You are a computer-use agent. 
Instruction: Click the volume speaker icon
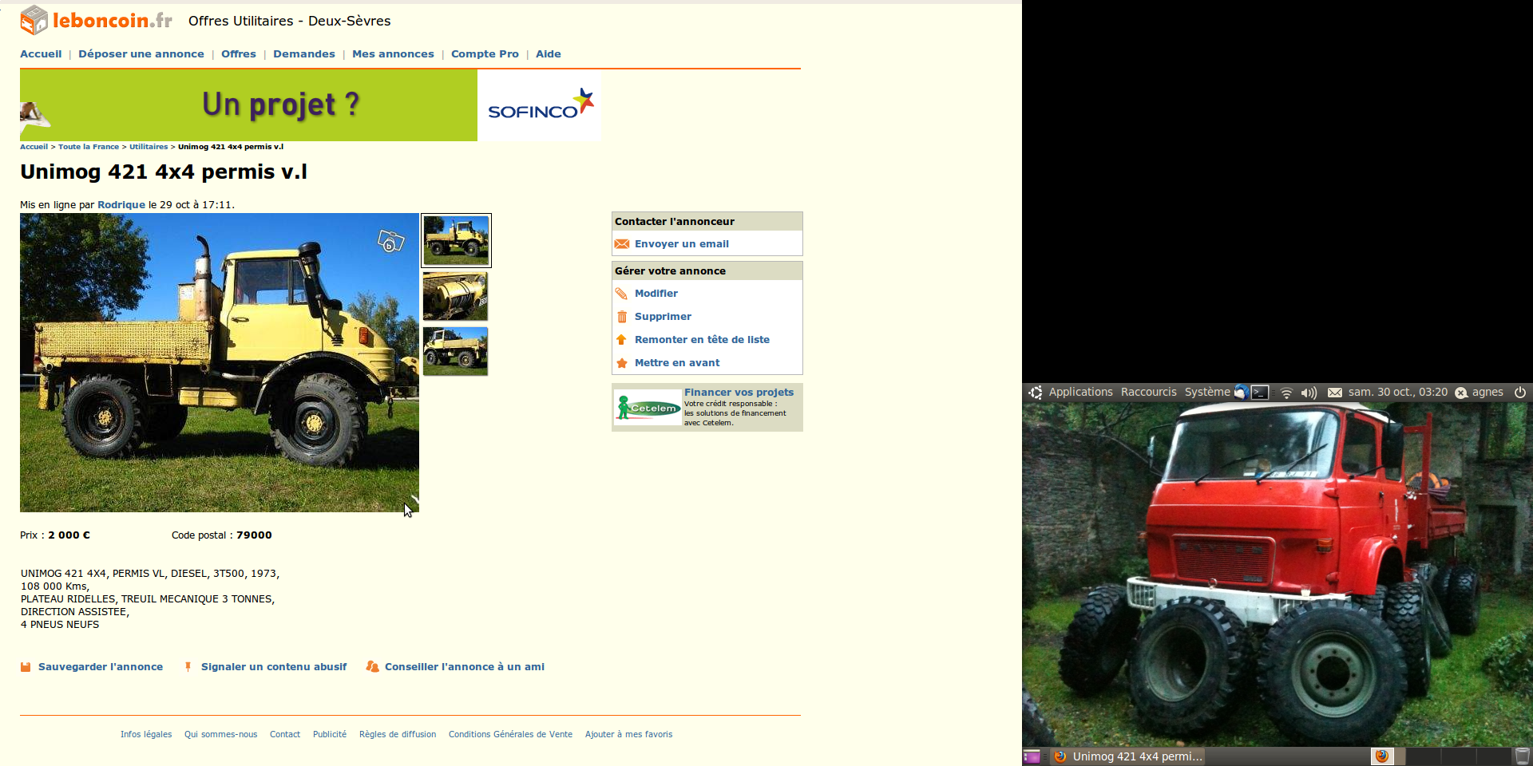pos(1309,393)
